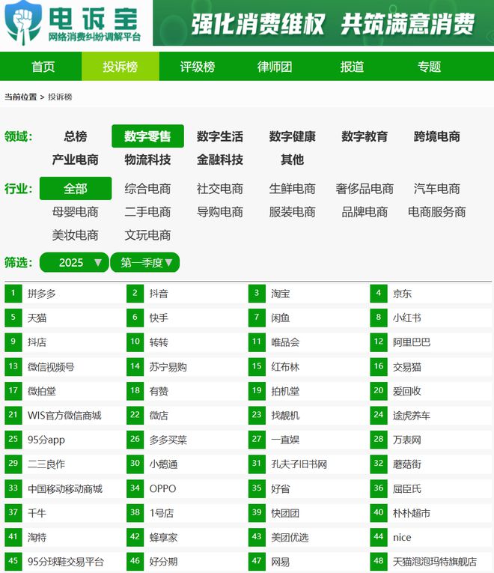The height and width of the screenshot is (573, 494).
Task: Choose the 综合电商 industry filter
Action: 147,189
